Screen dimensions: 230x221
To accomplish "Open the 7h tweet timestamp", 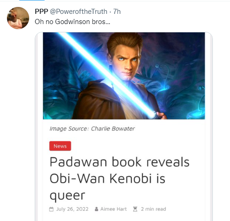I will [117, 12].
